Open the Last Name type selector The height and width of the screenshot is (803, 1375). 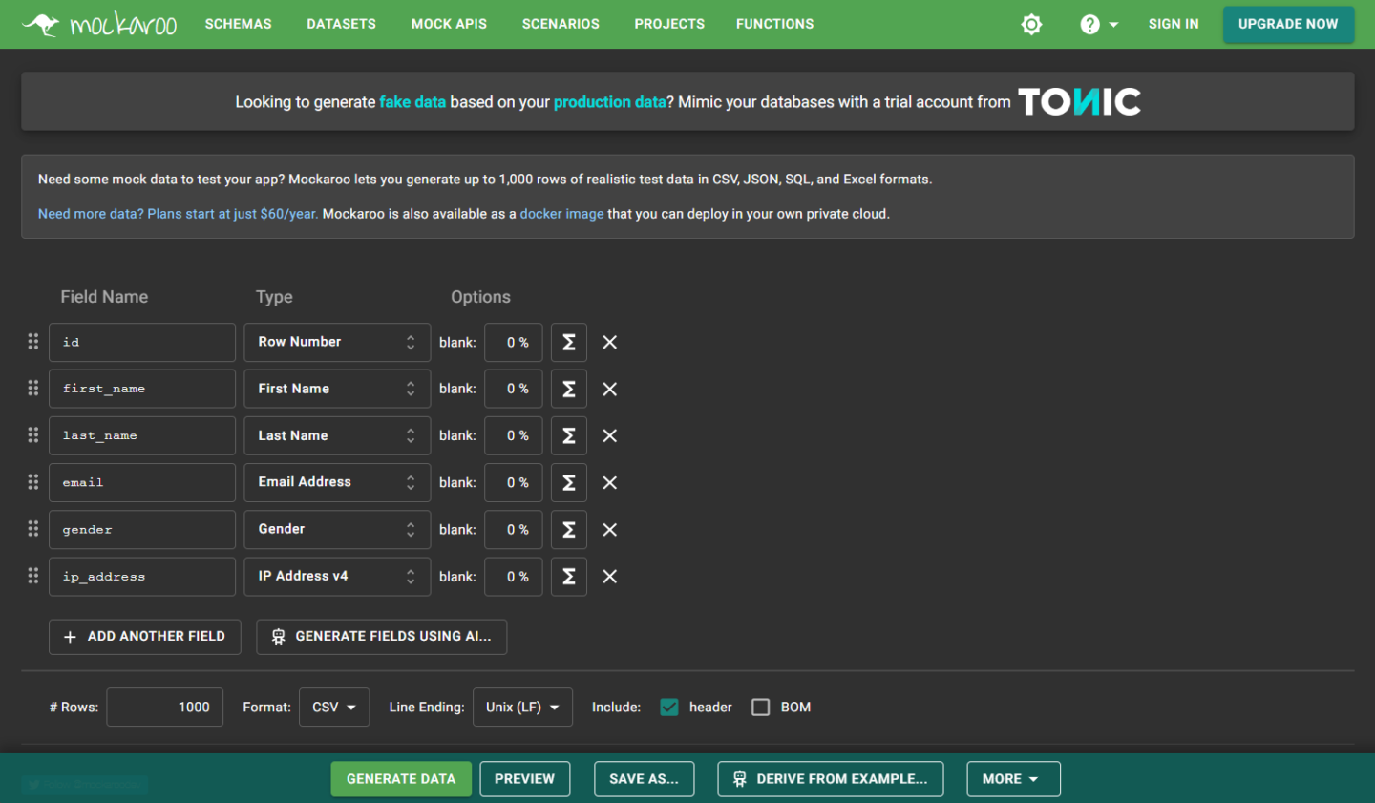337,435
